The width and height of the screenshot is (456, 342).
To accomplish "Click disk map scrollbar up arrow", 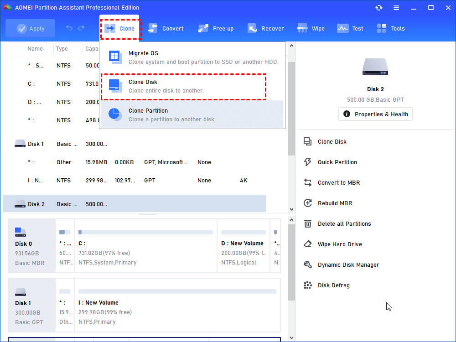I will (292, 220).
